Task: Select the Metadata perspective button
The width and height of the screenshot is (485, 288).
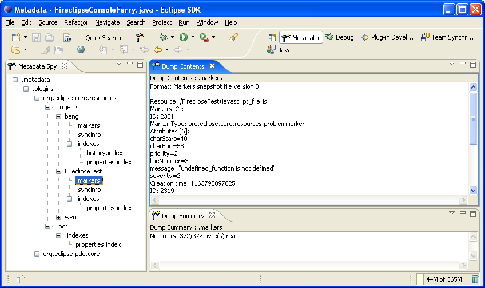Action: point(301,37)
